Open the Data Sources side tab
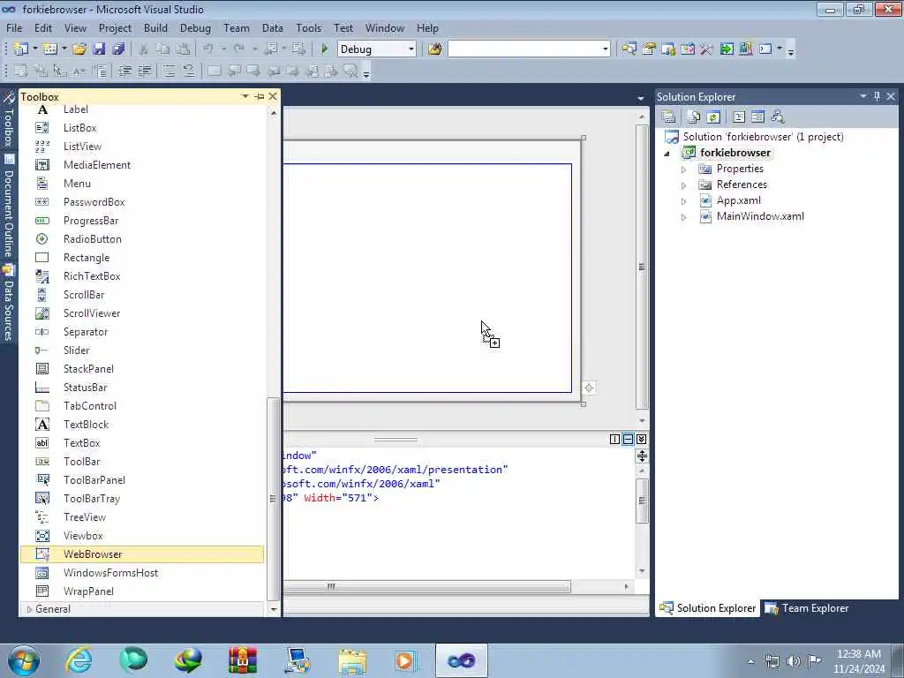 point(9,303)
